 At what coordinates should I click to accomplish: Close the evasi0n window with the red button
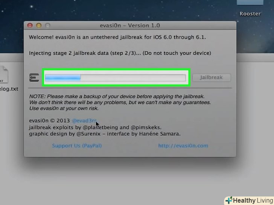coord(30,26)
